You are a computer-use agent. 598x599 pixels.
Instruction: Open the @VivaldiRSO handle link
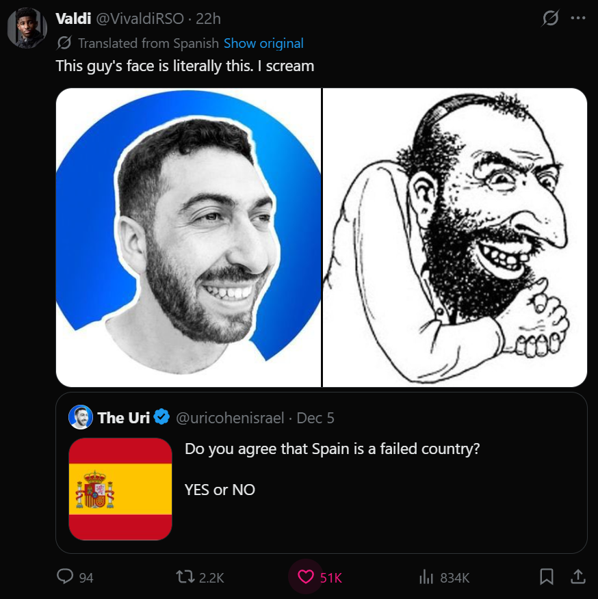pyautogui.click(x=140, y=18)
